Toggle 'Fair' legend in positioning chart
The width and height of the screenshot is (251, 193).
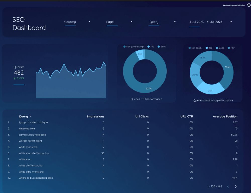pos(231,48)
